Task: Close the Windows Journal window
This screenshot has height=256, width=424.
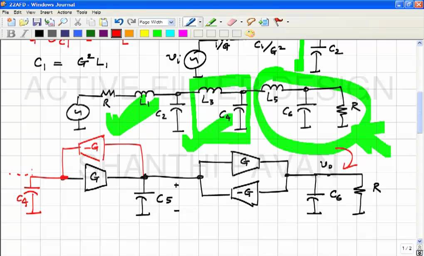Action: coord(418,5)
